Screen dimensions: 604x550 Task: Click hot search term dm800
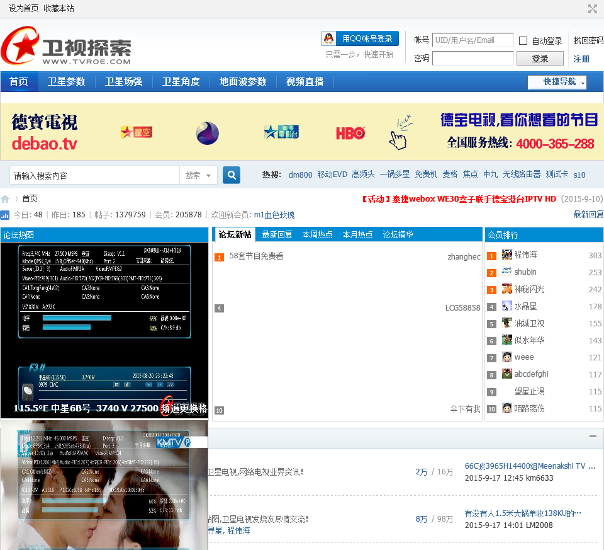pyautogui.click(x=301, y=175)
